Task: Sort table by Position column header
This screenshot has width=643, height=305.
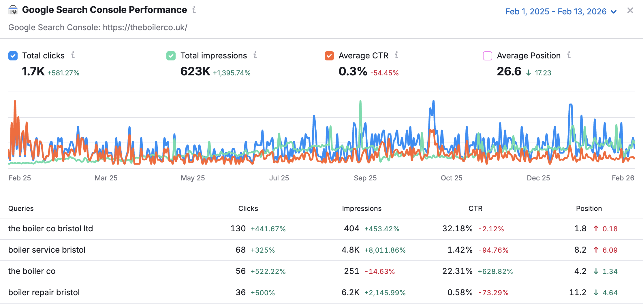Action: point(589,208)
